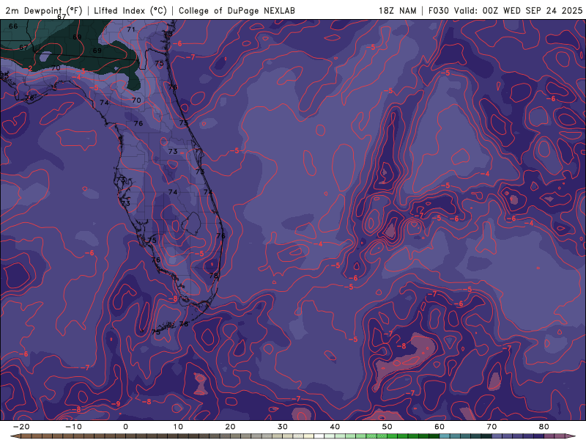Click the red '-9' lifted index contour label
Image resolution: width=586 pixels, height=440 pixels.
116,404
